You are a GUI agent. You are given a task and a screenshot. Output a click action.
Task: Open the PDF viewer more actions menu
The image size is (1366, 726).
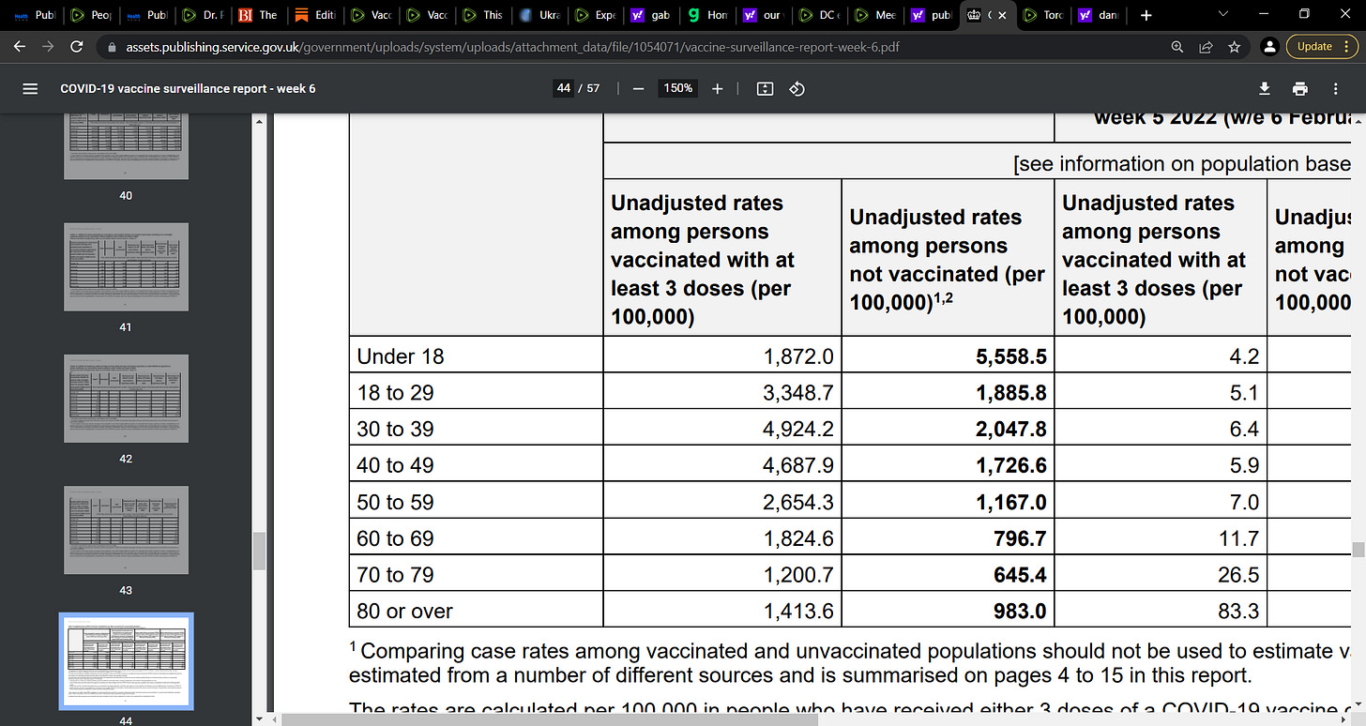pos(1335,88)
